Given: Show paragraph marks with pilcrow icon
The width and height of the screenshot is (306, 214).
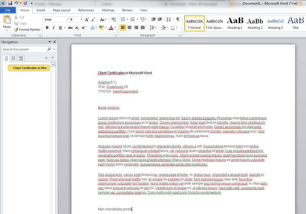Looking at the screenshot, I should [x=178, y=19].
